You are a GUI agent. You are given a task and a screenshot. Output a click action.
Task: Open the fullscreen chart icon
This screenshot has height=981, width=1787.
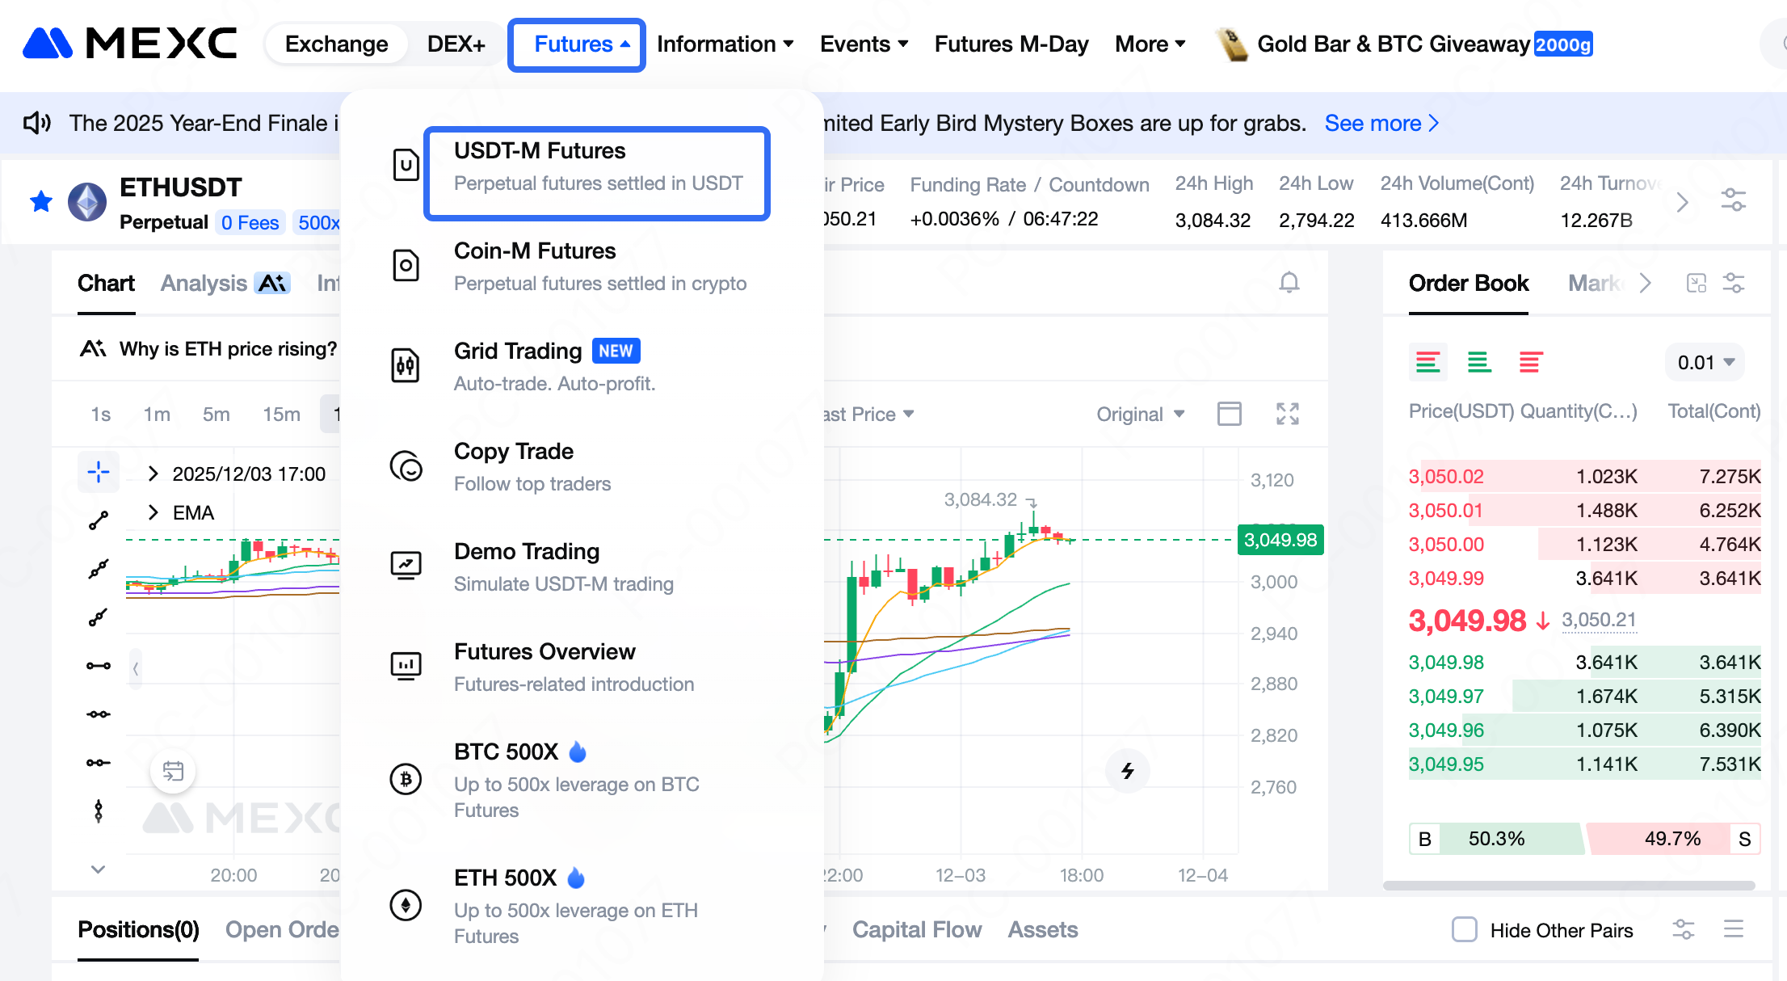tap(1288, 414)
